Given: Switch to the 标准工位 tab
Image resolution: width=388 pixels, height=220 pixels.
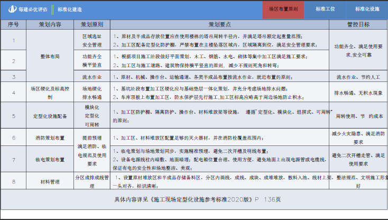Looking at the screenshot, I should tap(325, 10).
